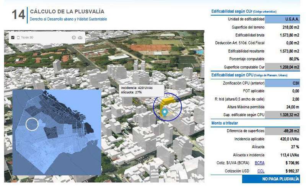Click the Tejido 3D layer type icon
306x188 pixels.
pos(18,37)
